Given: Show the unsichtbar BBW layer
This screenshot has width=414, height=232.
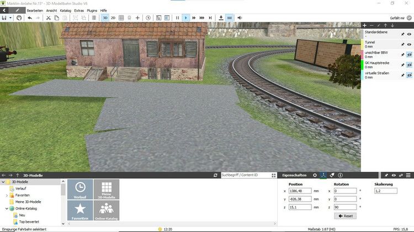Looking at the screenshot, I should (x=409, y=55).
